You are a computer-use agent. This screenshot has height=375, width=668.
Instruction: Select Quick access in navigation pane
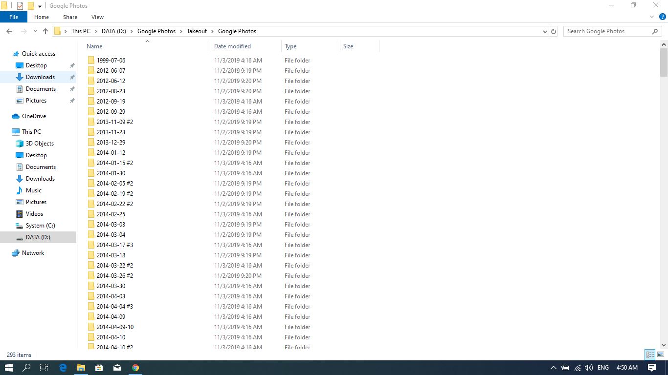[x=38, y=54]
